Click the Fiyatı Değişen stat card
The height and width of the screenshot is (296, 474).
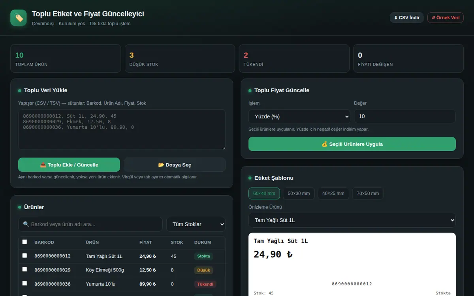[408, 58]
